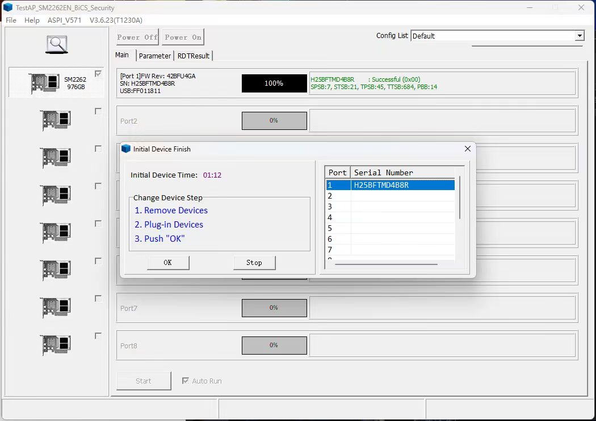Click the fifth port SSD card icon
The image size is (596, 421).
(x=56, y=233)
